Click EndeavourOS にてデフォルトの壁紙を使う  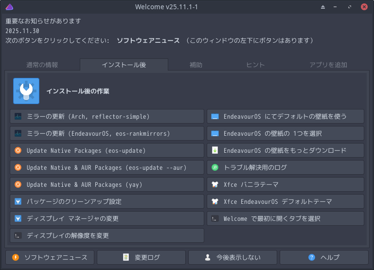285,116
